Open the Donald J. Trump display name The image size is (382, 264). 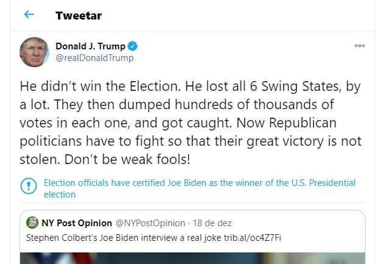pyautogui.click(x=90, y=46)
